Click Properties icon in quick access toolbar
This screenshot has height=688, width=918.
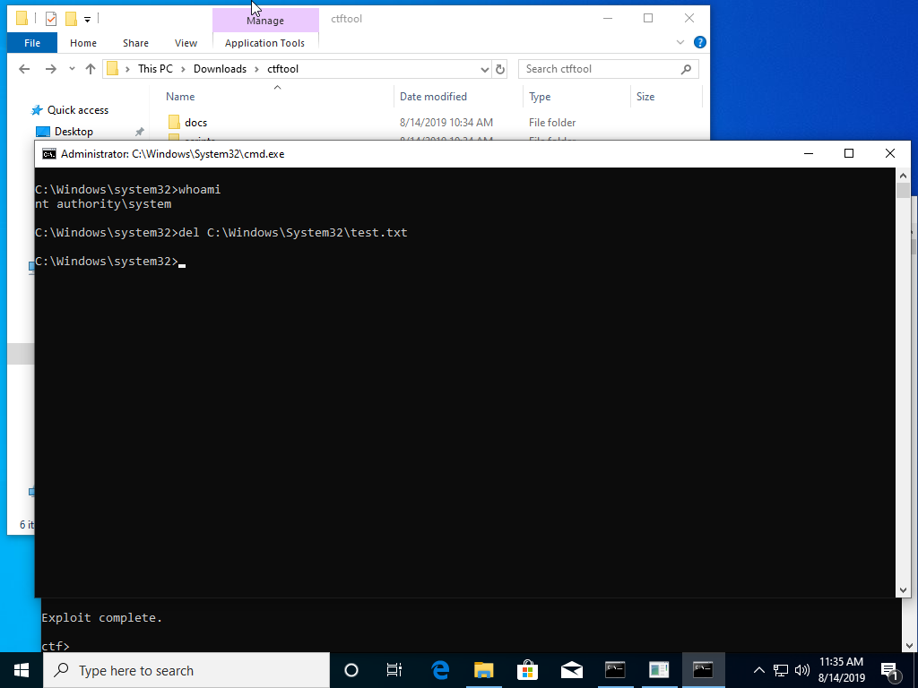pyautogui.click(x=51, y=20)
